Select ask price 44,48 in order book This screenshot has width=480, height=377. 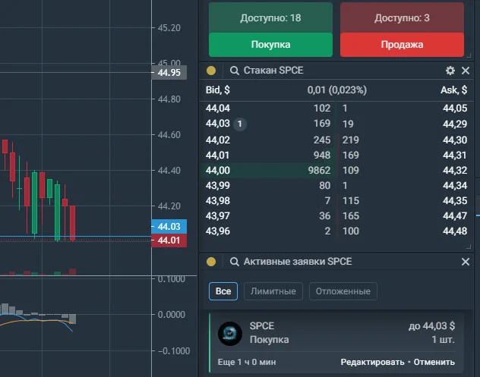coord(455,231)
